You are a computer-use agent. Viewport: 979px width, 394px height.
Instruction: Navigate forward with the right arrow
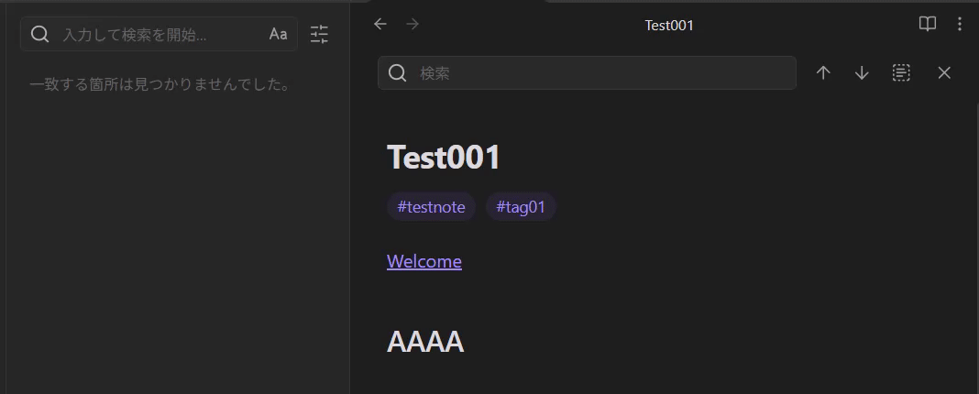coord(412,25)
